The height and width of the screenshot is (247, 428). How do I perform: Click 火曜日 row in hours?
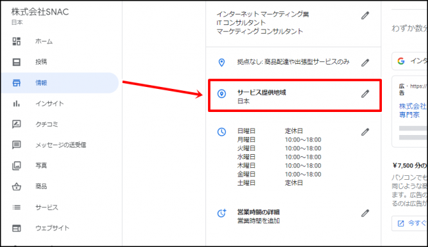coord(279,148)
